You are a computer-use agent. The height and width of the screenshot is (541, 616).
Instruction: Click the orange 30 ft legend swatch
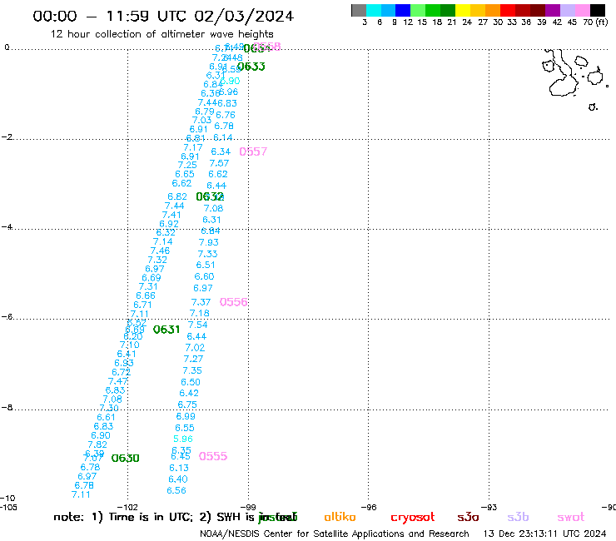(493, 11)
